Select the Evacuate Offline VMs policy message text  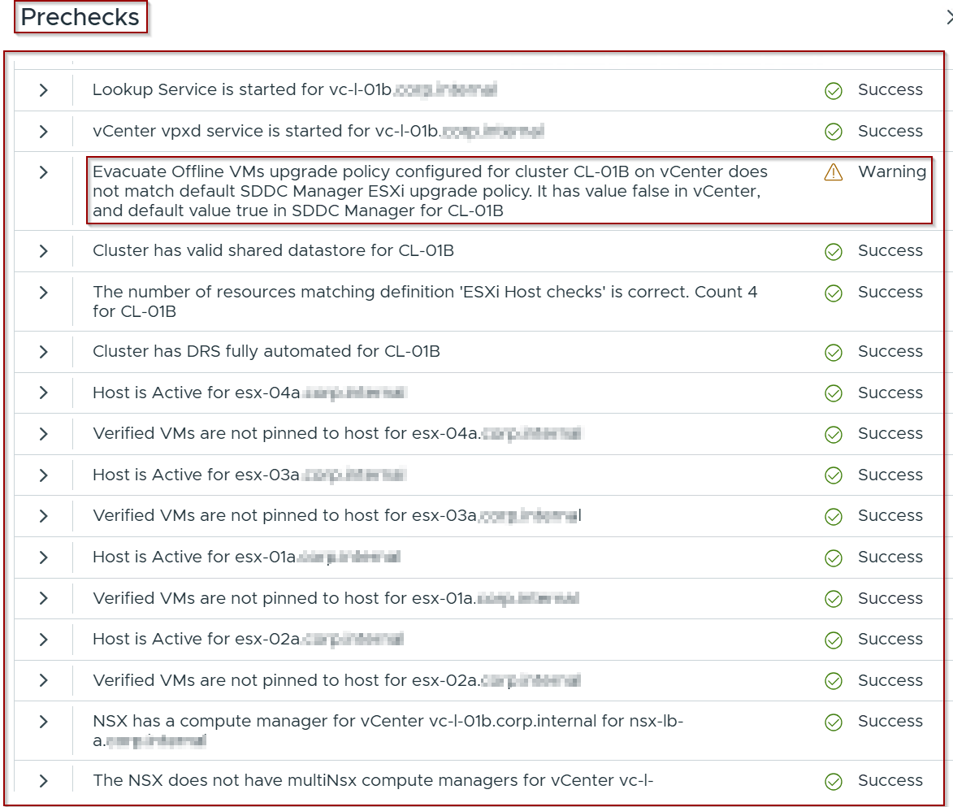(431, 192)
